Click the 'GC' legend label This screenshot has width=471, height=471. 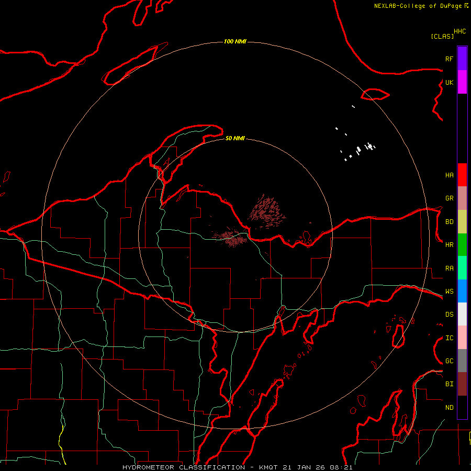tap(450, 361)
